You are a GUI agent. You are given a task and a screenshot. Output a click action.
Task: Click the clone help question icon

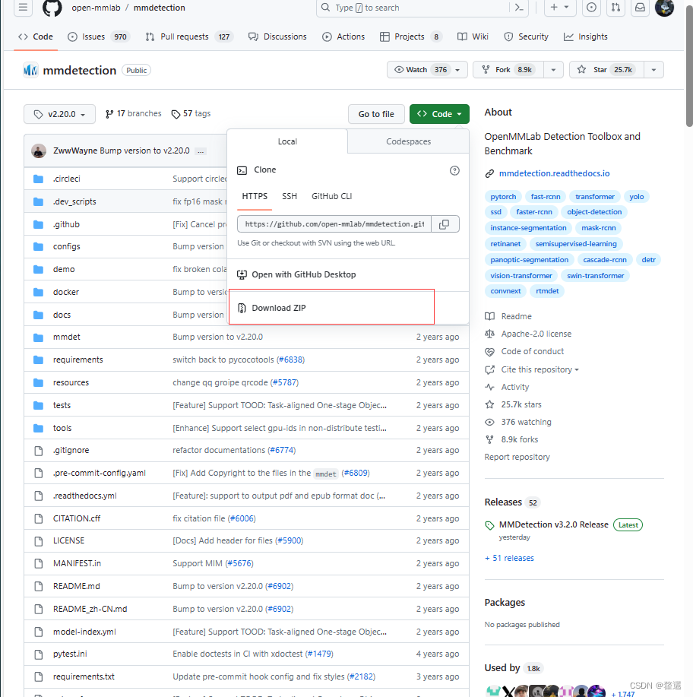(454, 170)
